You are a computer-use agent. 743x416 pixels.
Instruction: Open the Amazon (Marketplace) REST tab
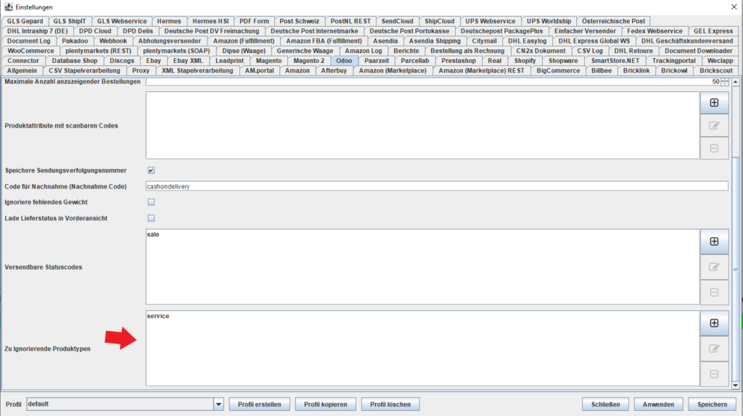coord(482,70)
